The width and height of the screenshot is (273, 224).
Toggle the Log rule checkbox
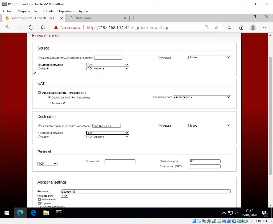pyautogui.click(x=39, y=203)
